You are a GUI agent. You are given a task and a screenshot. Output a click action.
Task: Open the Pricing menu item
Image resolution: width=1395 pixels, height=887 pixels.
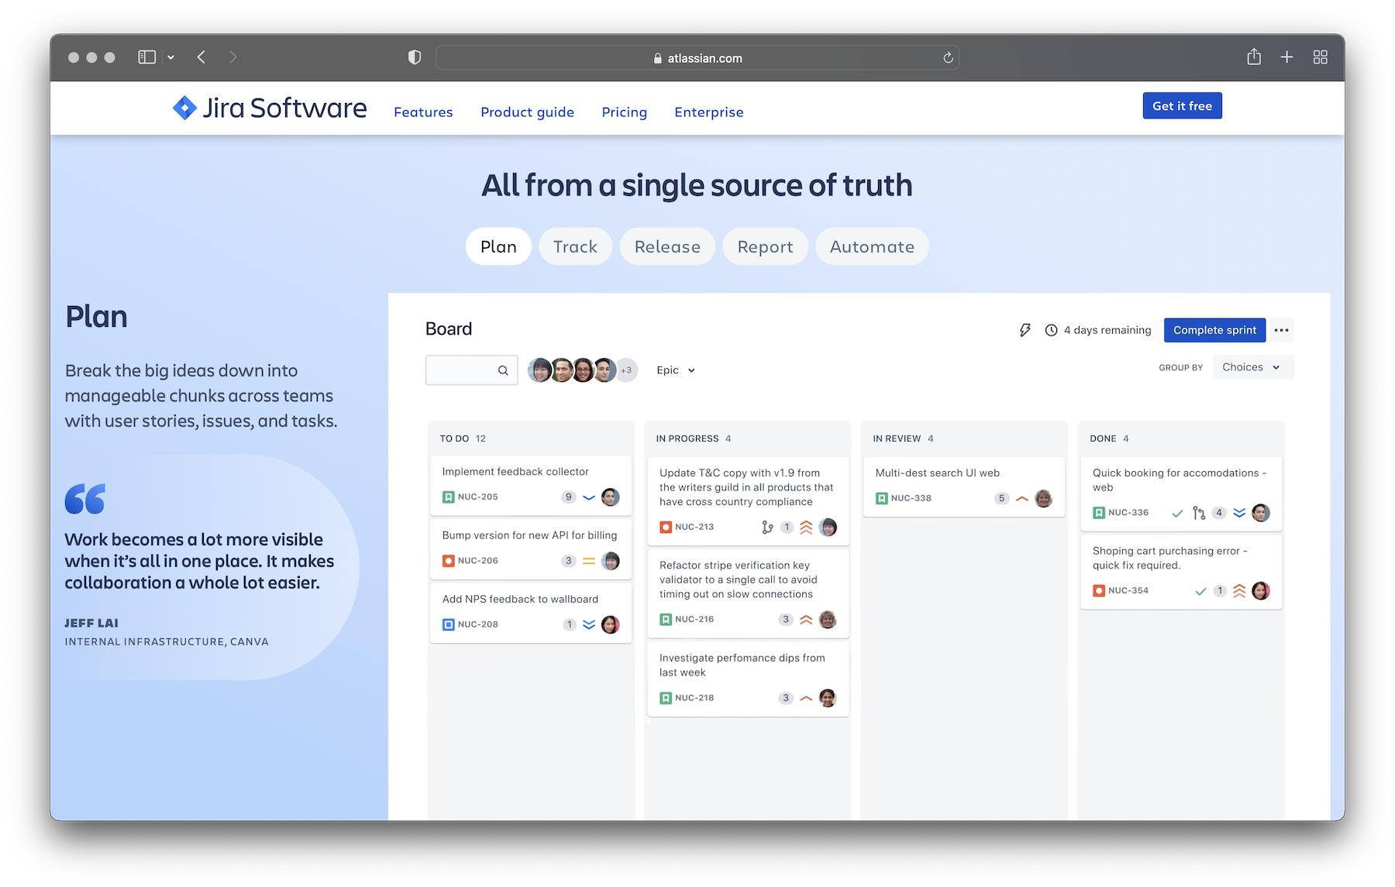pos(624,112)
